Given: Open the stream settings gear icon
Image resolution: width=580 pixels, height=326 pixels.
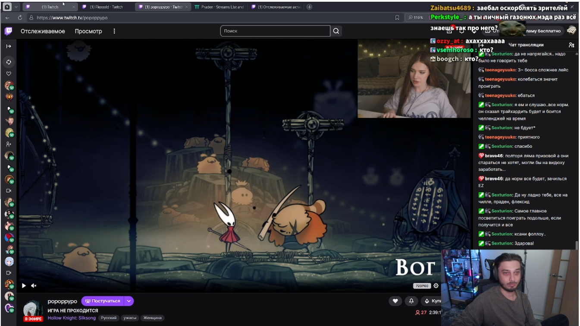Looking at the screenshot, I should (436, 286).
